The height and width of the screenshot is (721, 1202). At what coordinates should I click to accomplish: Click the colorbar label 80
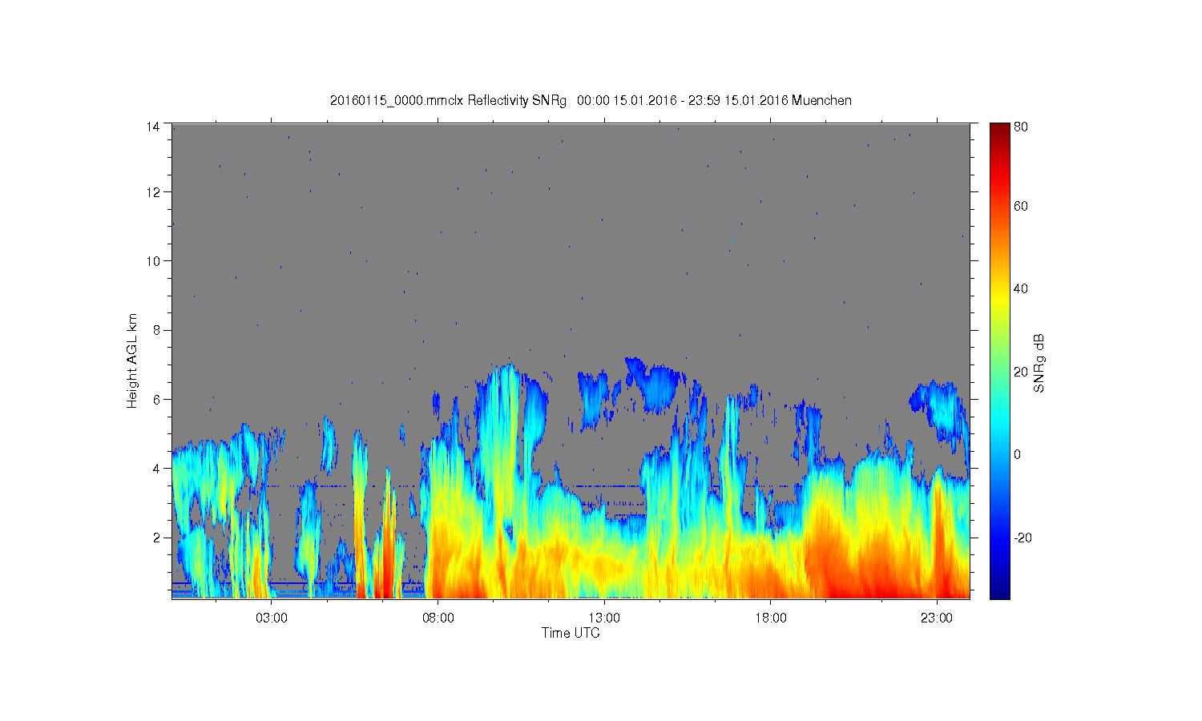tap(1021, 127)
